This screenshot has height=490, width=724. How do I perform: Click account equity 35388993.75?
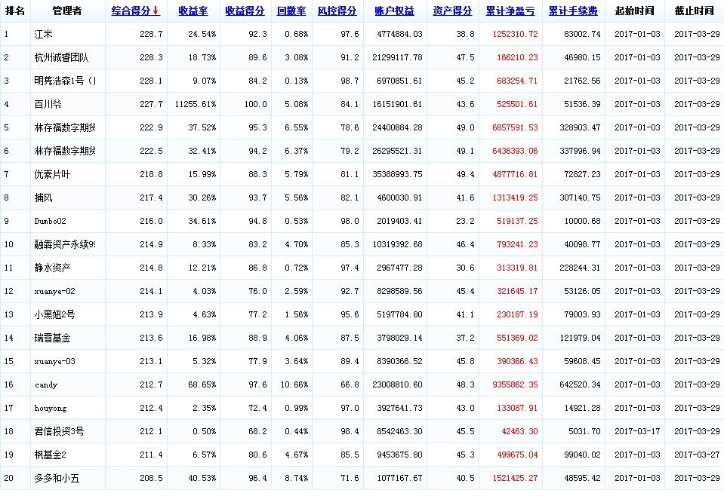[397, 175]
